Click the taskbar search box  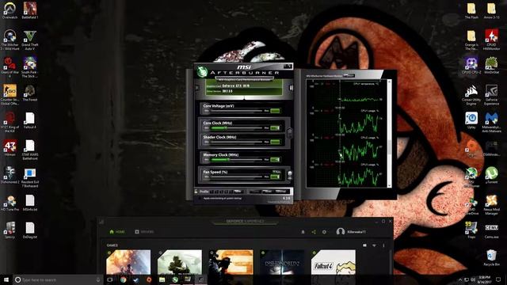(x=58, y=279)
